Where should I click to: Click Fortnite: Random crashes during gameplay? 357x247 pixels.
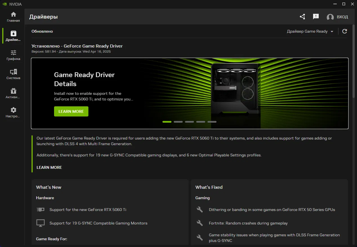click(x=248, y=223)
